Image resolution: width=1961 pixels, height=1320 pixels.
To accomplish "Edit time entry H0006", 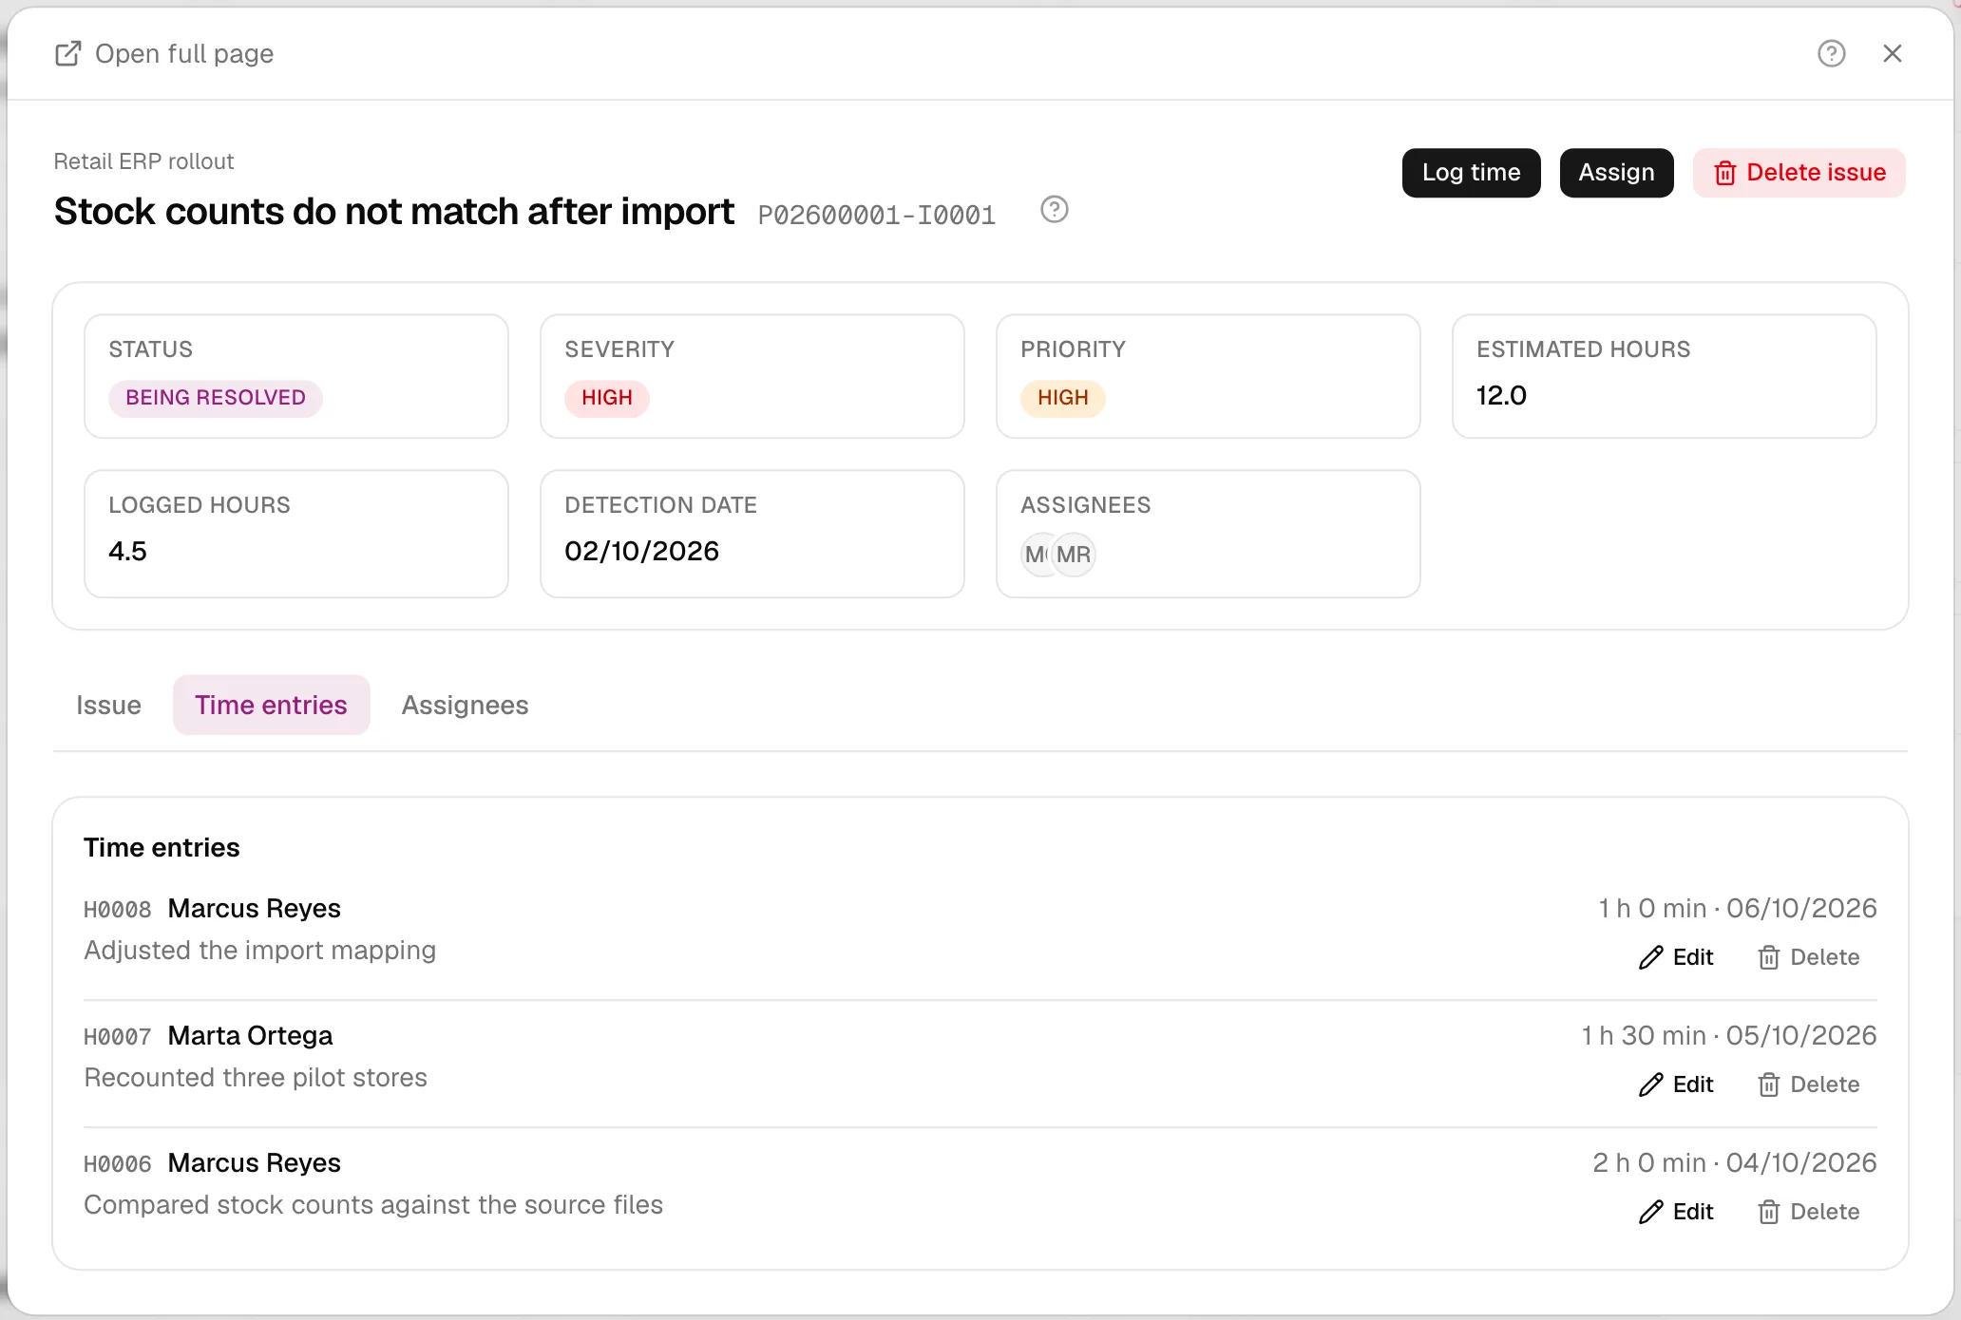I will [1676, 1212].
